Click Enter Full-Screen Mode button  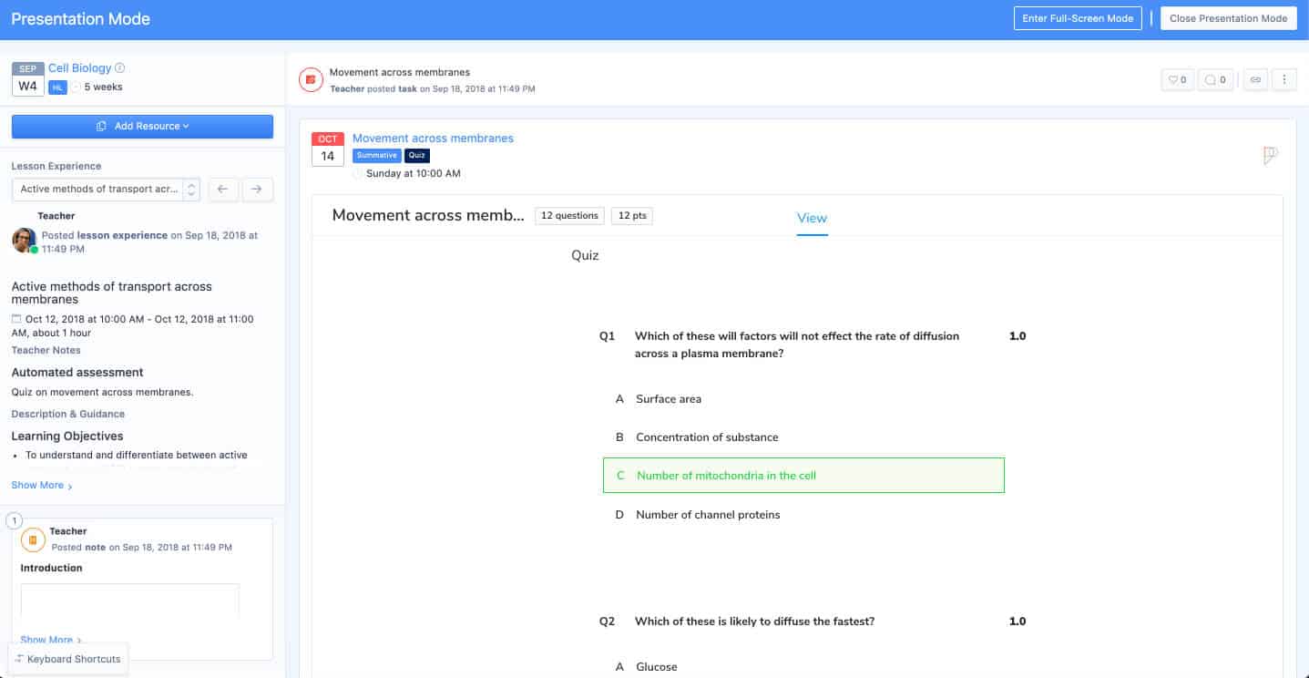coord(1078,18)
